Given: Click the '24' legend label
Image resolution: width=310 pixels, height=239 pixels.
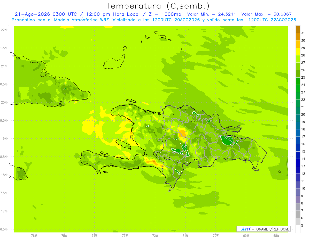Looking at the screenshot, I should pos(303,85).
